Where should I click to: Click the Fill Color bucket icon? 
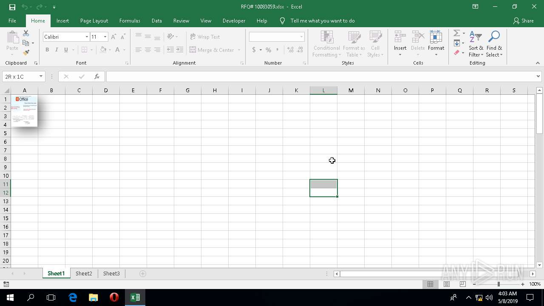103,50
